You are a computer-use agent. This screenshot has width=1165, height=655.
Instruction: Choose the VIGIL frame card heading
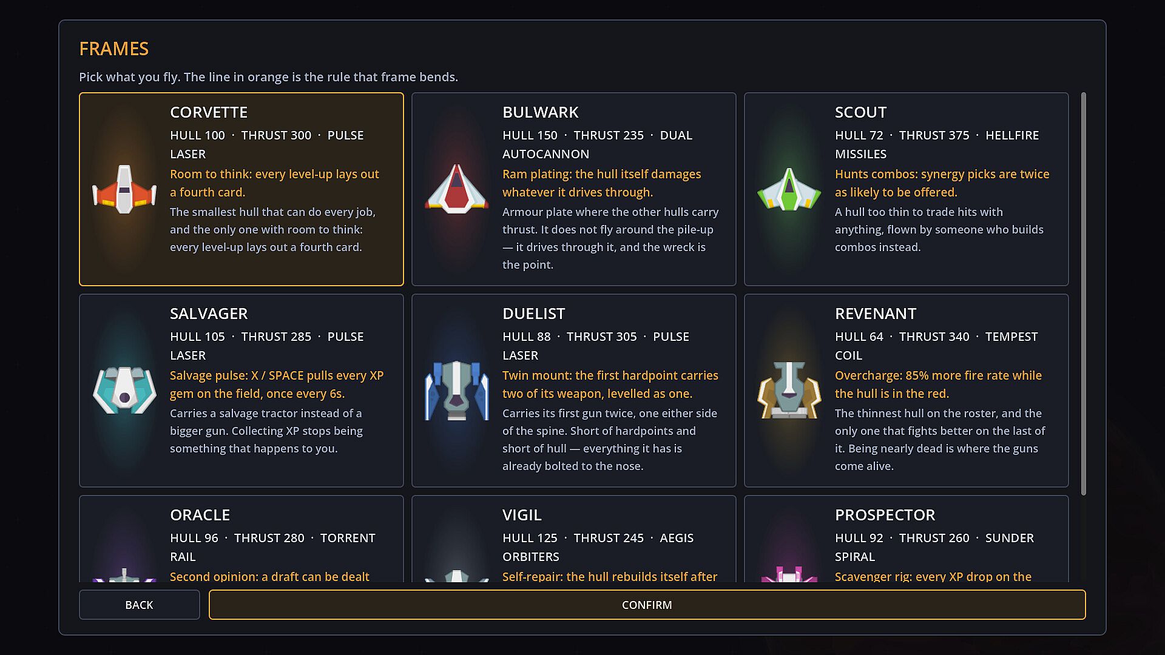tap(522, 515)
